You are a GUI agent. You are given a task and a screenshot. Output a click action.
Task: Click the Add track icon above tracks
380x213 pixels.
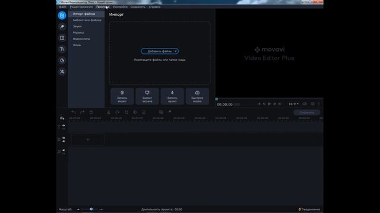[x=62, y=118]
